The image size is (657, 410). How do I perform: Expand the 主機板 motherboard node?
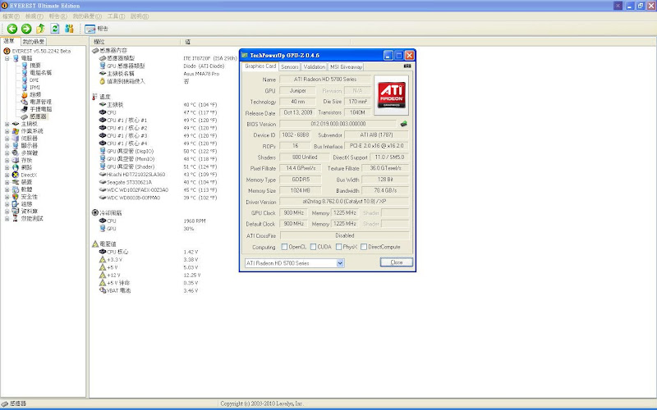(7, 124)
